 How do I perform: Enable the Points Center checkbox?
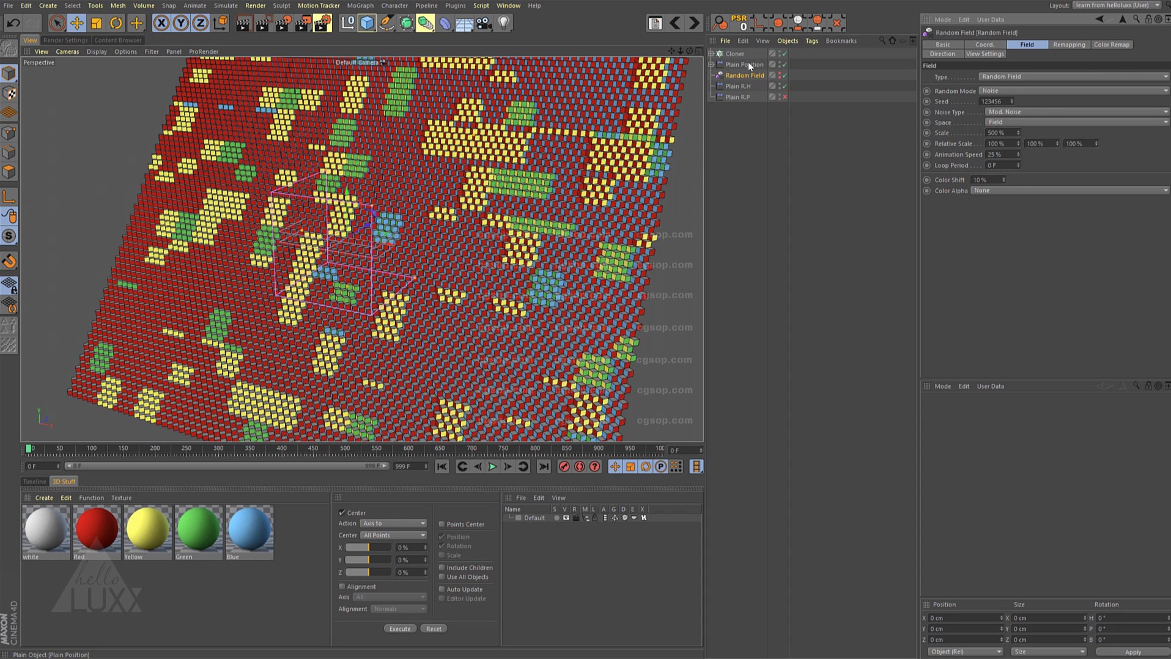point(441,524)
